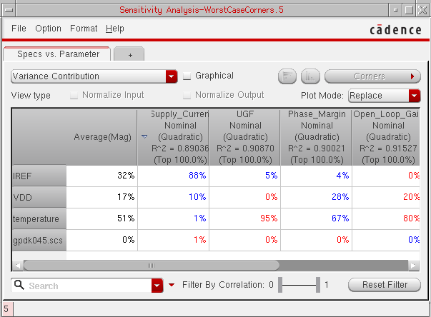This screenshot has height=317, width=431.
Task: Open the Help menu
Action: coord(115,29)
